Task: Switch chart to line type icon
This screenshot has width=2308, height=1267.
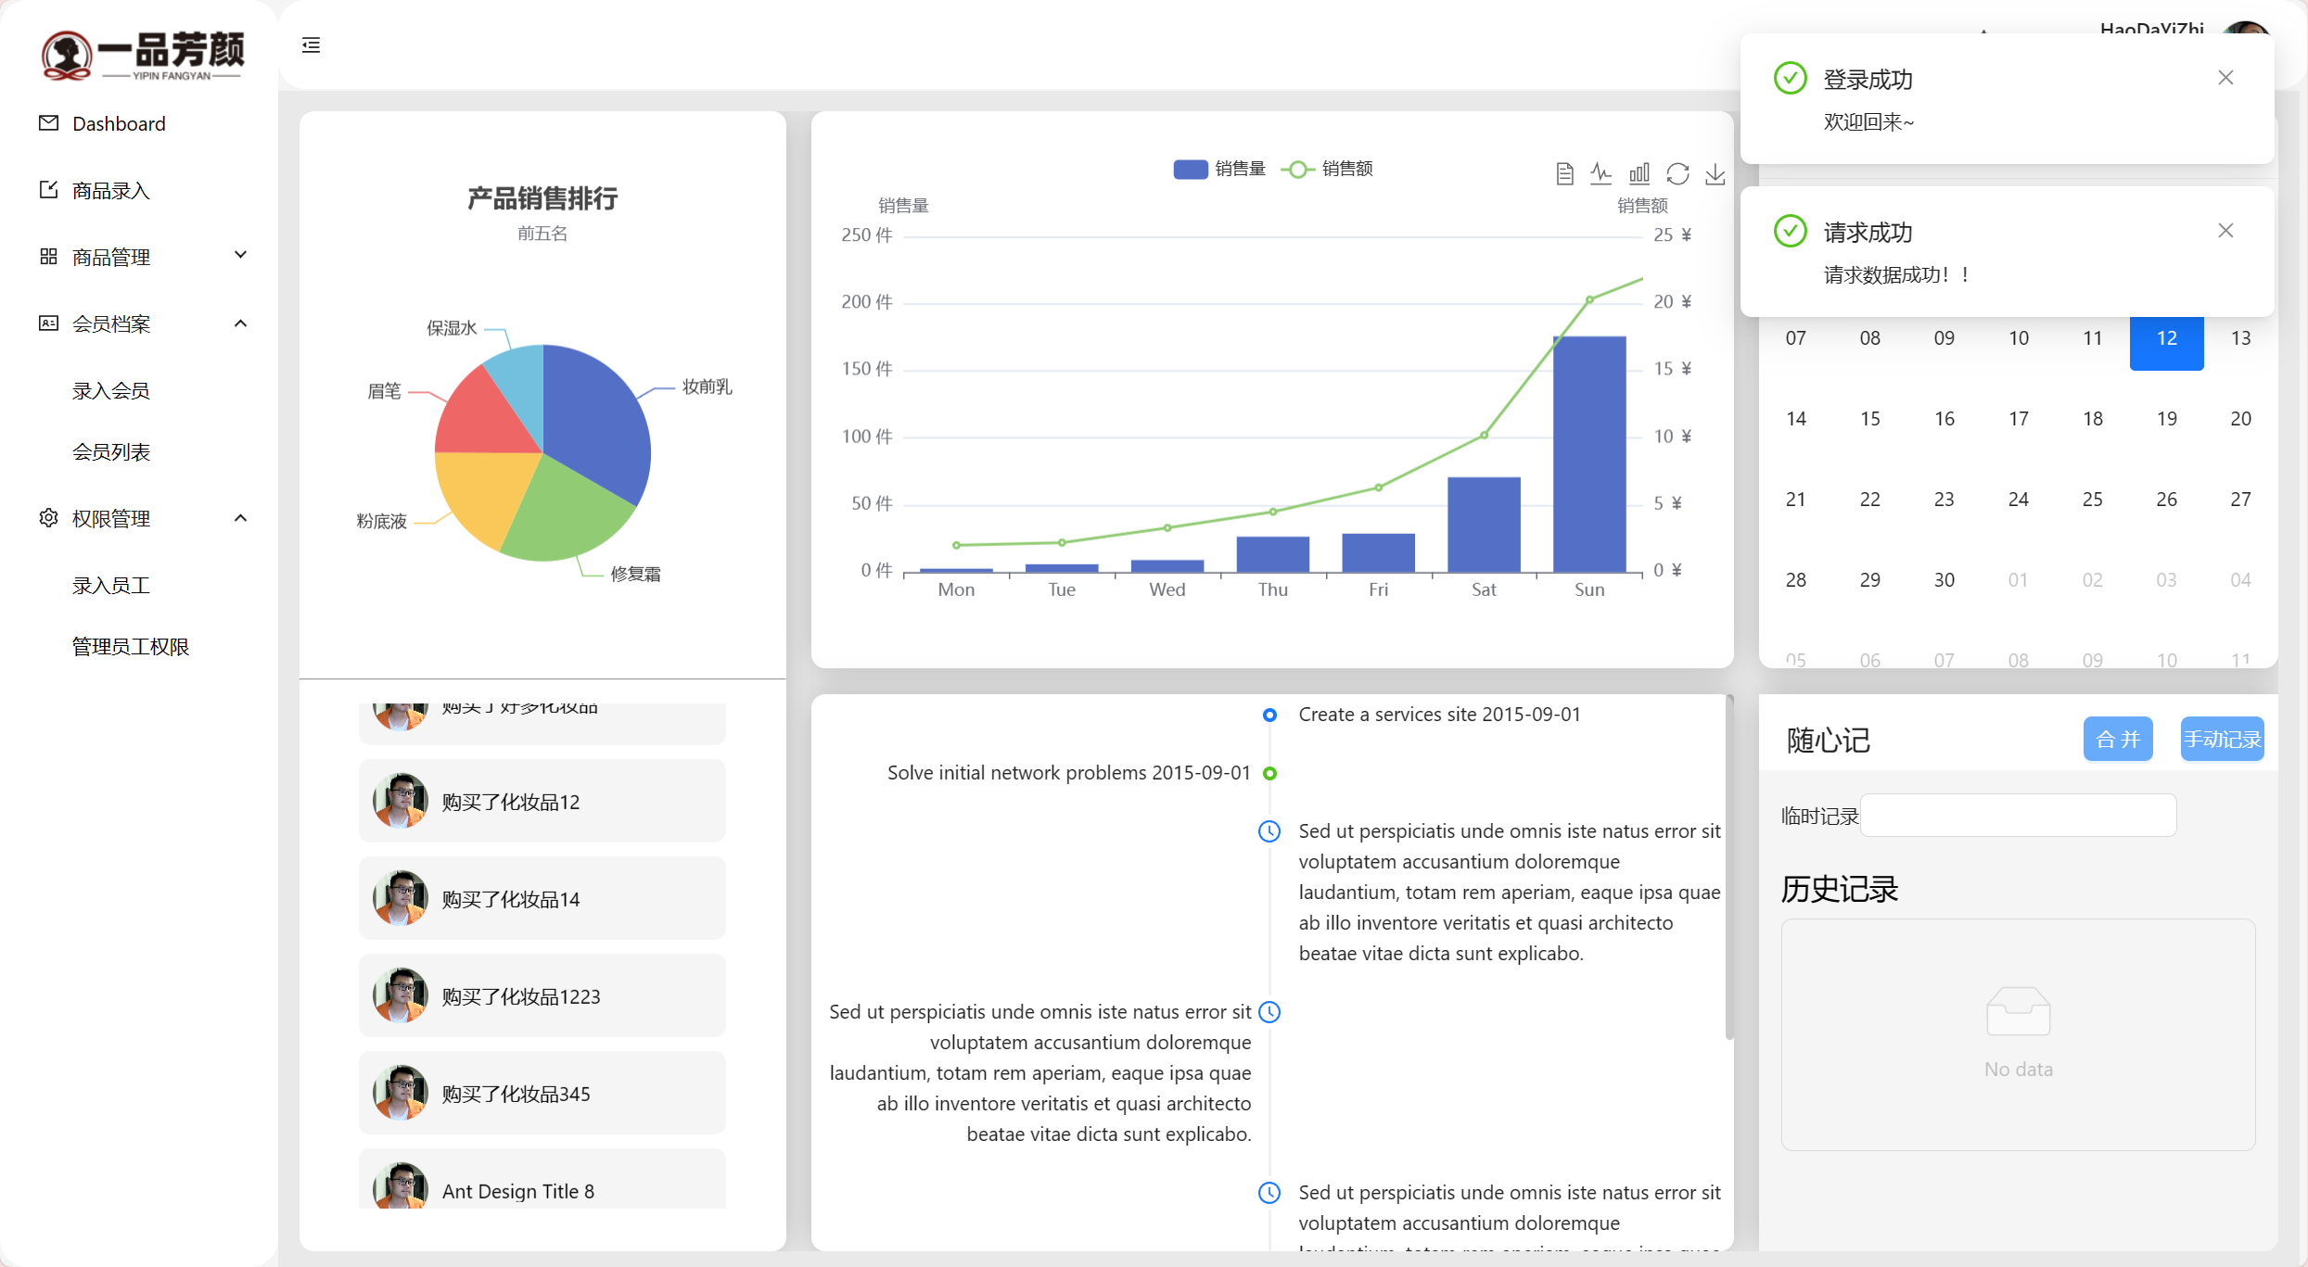Action: tap(1601, 173)
